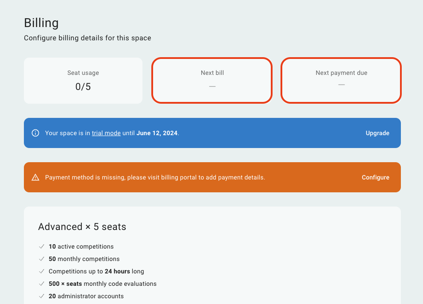Select the Next bill card

click(212, 81)
